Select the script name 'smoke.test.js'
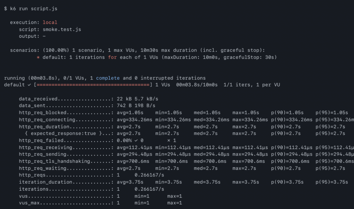The width and height of the screenshot is (354, 209). pos(62,29)
